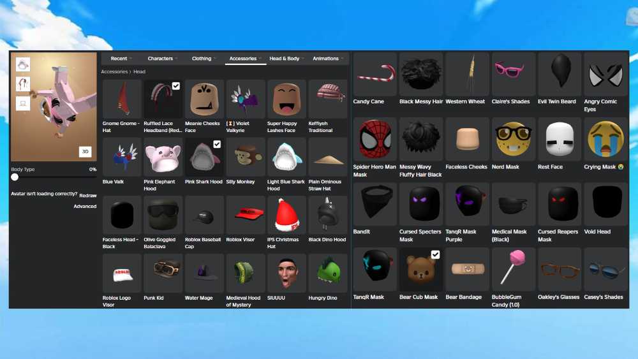Expand the Characters dropdown tab
The width and height of the screenshot is (638, 359).
point(163,59)
